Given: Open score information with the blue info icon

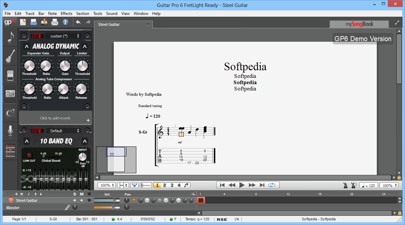Looking at the screenshot, I should (65, 22).
